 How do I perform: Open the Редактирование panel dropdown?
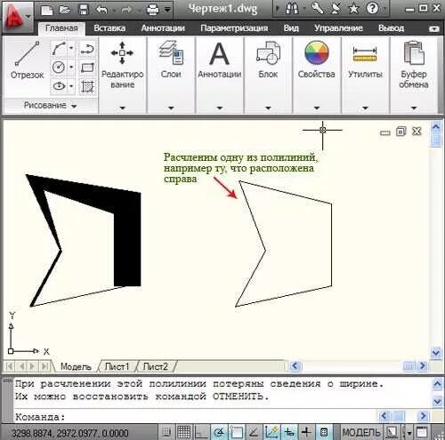point(122,108)
